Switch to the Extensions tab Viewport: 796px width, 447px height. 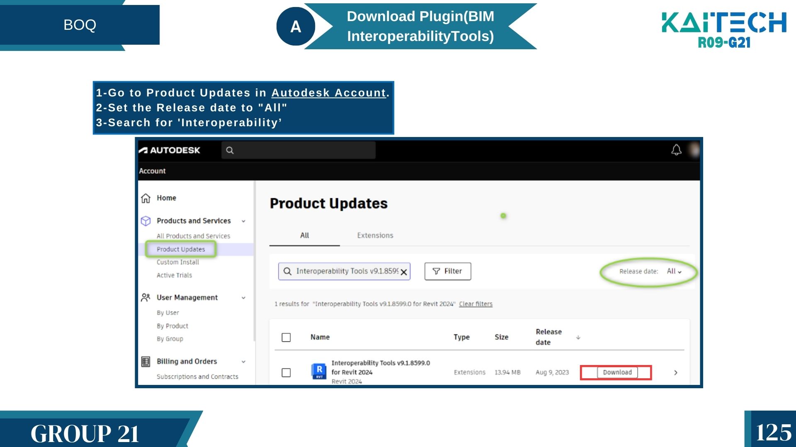tap(375, 236)
